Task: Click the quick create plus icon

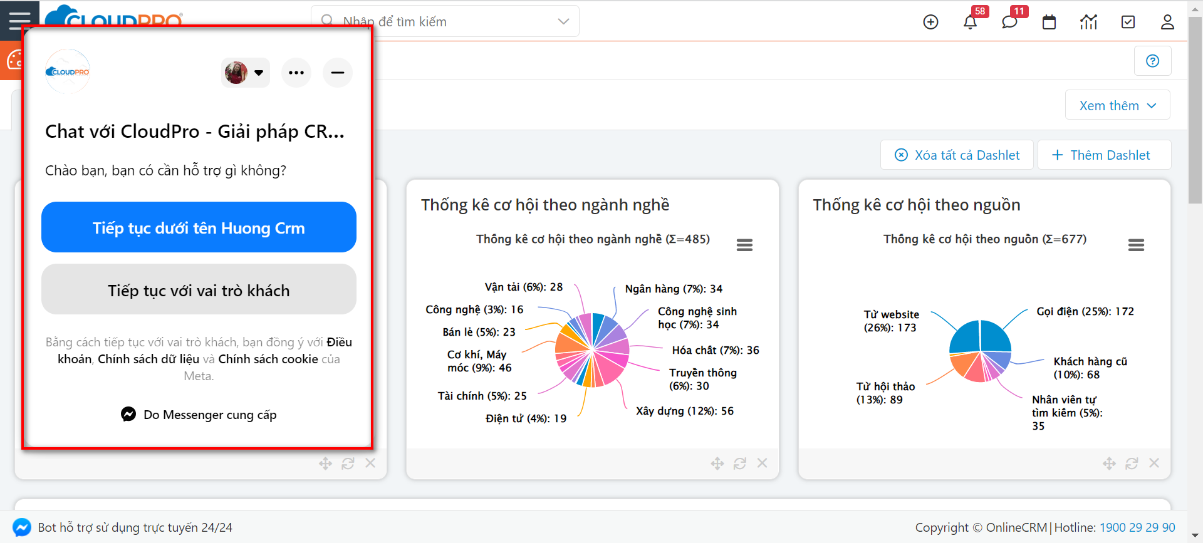Action: coord(930,22)
